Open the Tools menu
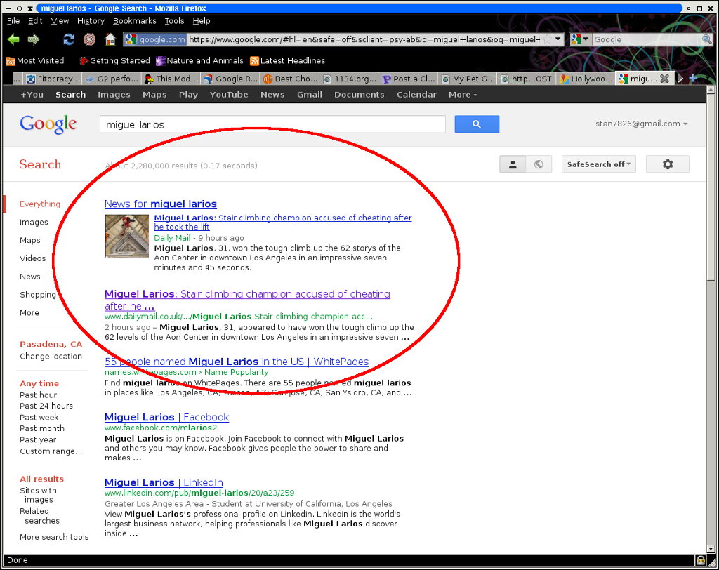 point(174,20)
